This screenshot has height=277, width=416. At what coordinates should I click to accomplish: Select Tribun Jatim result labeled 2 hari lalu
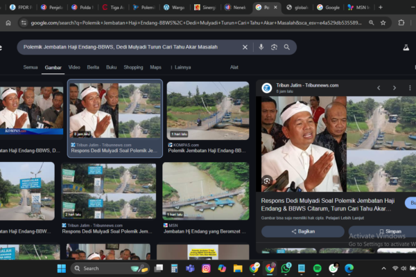[x=109, y=191]
